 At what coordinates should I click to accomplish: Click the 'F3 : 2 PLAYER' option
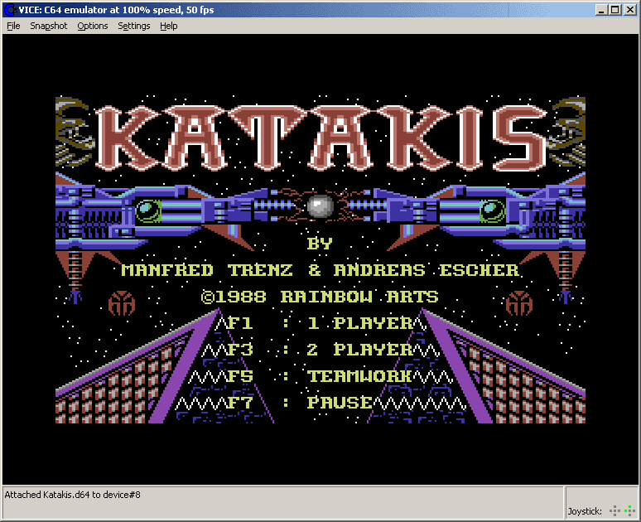pyautogui.click(x=320, y=350)
